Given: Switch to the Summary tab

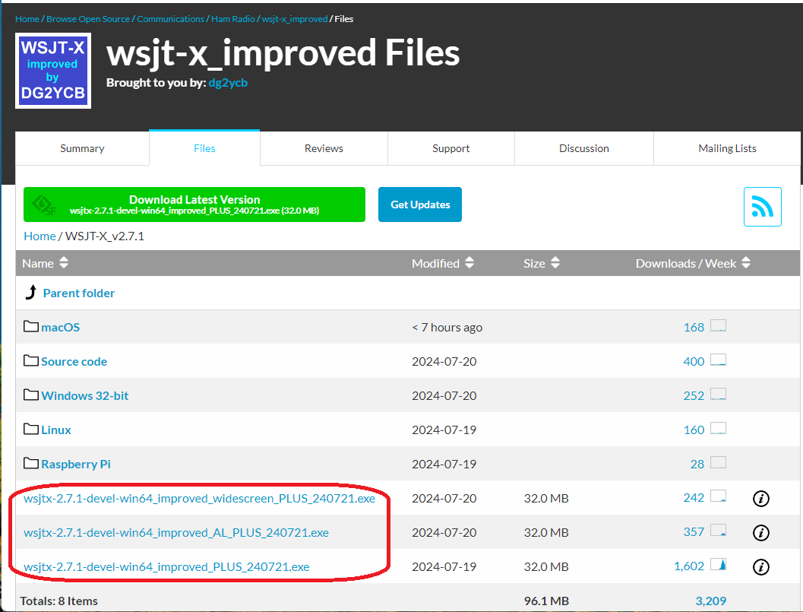Looking at the screenshot, I should click(x=83, y=148).
